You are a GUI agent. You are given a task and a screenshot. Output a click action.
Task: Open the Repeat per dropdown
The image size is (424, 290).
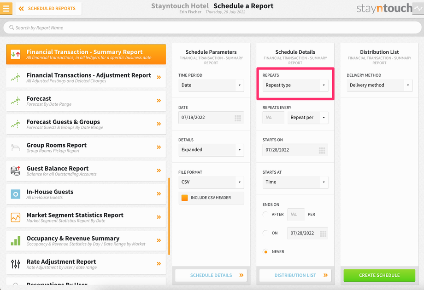pos(308,118)
